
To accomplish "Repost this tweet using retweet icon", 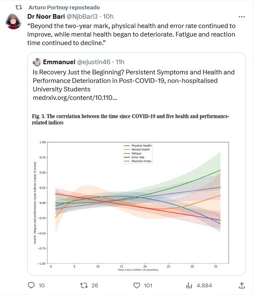I will tap(84, 285).
